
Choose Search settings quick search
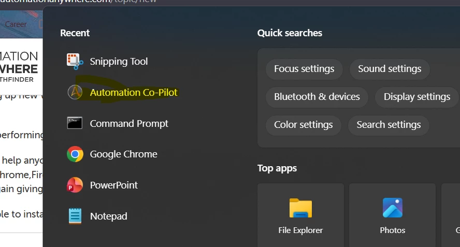click(x=389, y=125)
